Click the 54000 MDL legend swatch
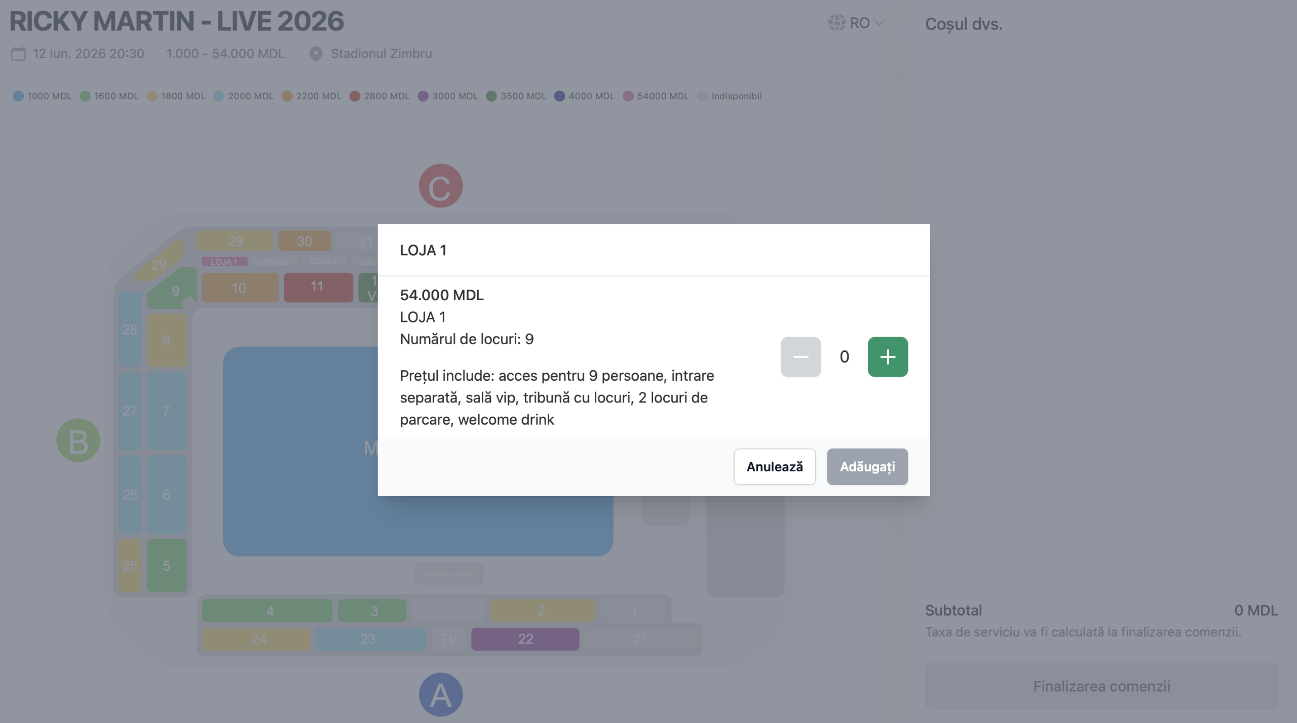 tap(628, 96)
